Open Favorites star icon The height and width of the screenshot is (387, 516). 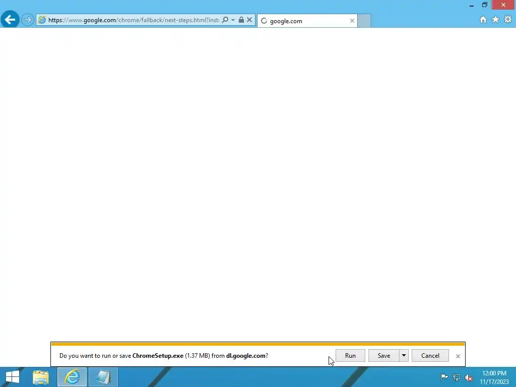pos(496,20)
